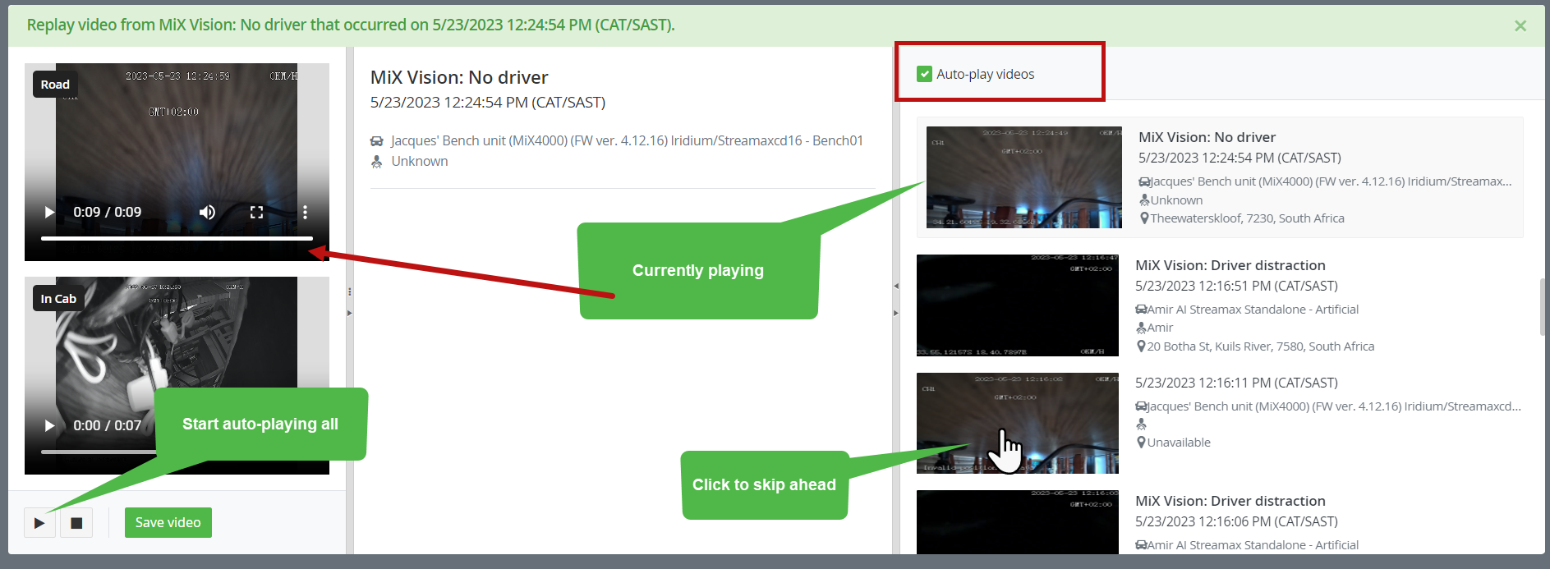1550x569 pixels.
Task: Click the Save video button
Action: coord(168,523)
